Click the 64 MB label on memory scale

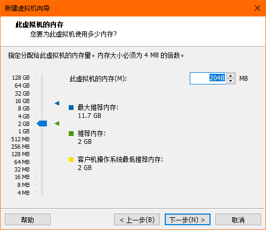coord(22,162)
